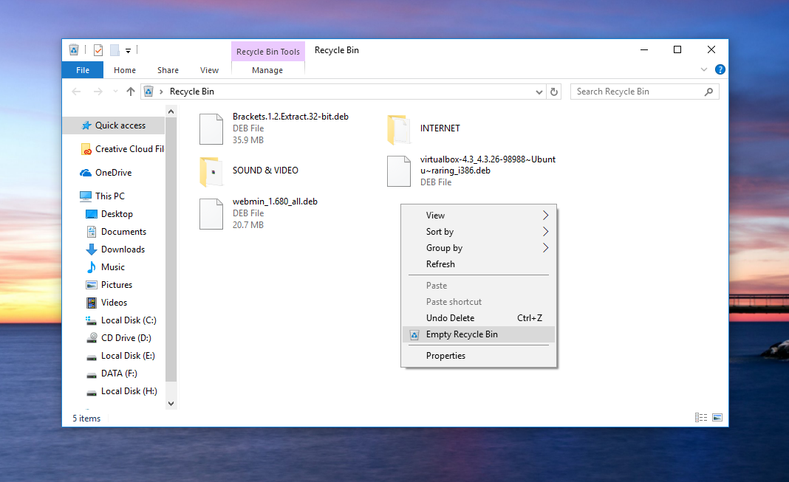Click the SOUND & VIDEO folder name
Image resolution: width=789 pixels, height=482 pixels.
click(265, 171)
